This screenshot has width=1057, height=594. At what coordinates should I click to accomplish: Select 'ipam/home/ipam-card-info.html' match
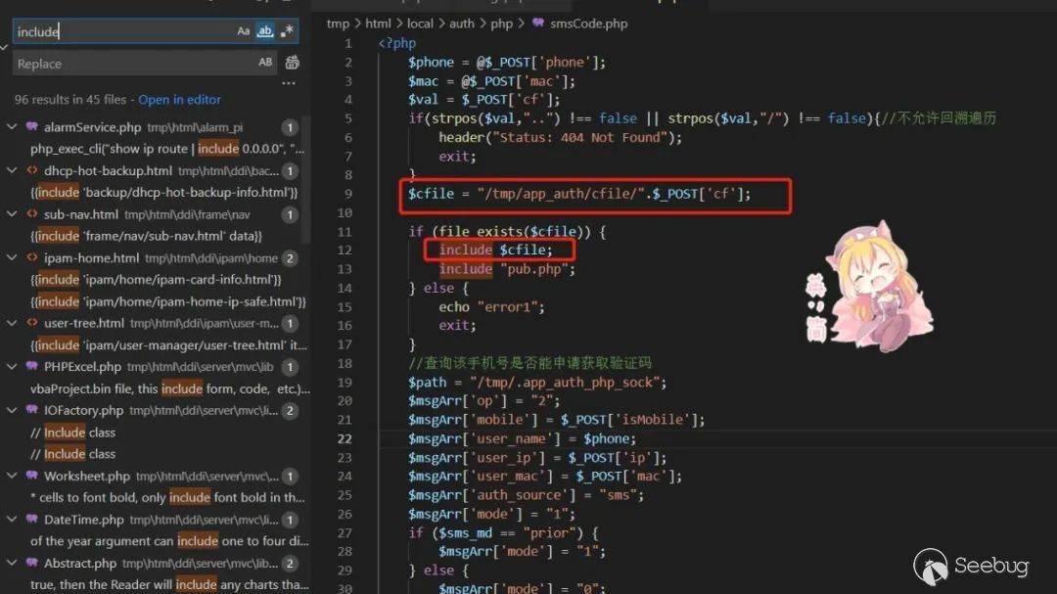point(156,279)
